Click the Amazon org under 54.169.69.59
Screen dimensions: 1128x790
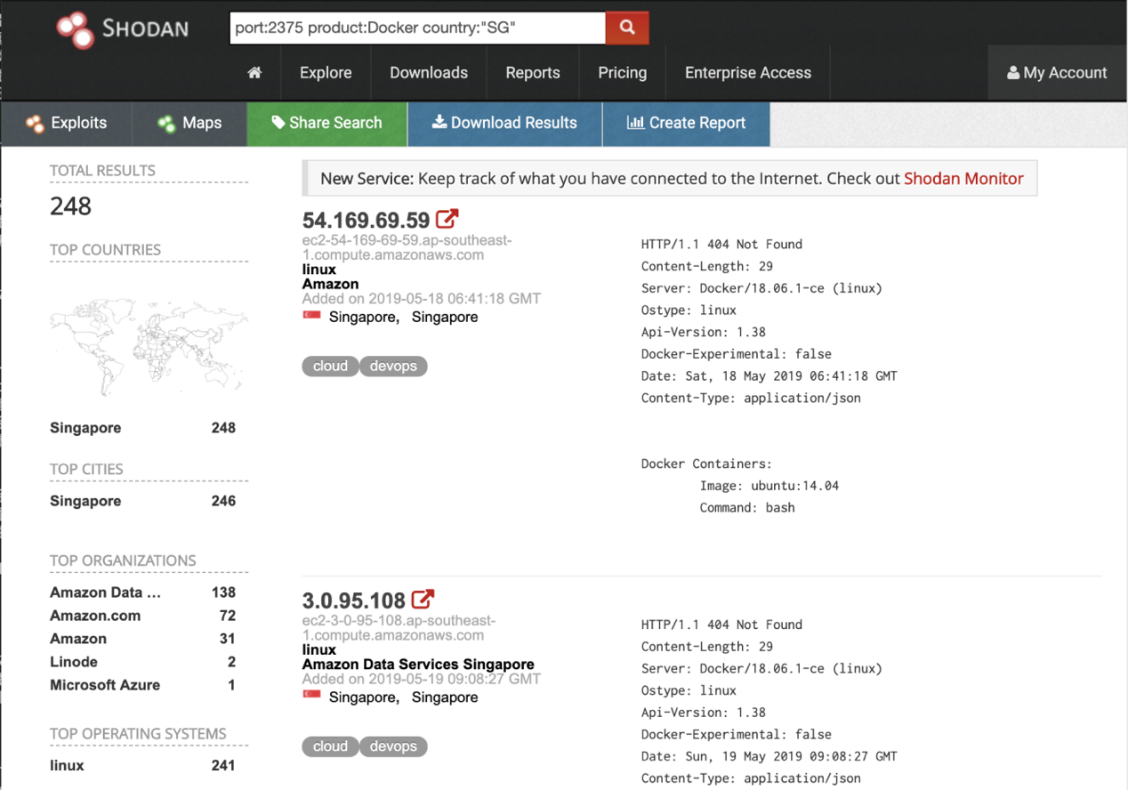pos(330,284)
